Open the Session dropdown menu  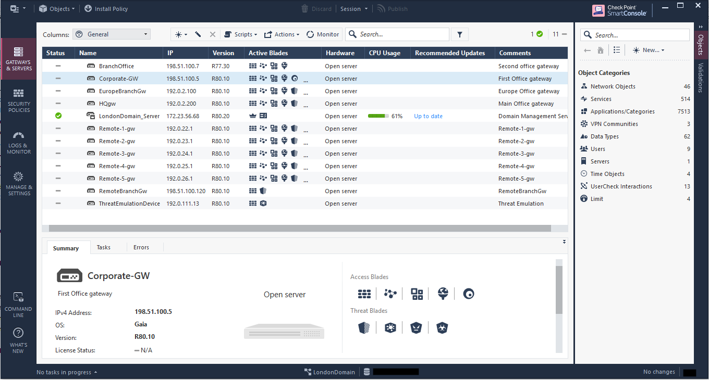354,9
